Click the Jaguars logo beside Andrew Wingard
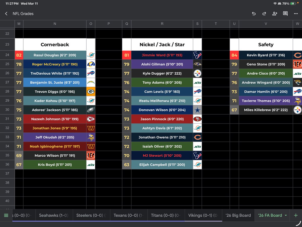The image size is (302, 227). (x=297, y=82)
